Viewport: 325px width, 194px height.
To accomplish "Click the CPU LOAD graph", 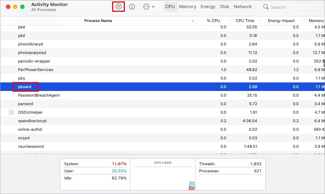I will coord(163,178).
